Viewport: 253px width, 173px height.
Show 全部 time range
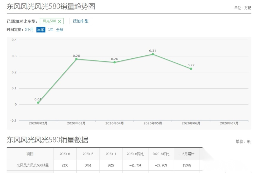click(x=60, y=30)
